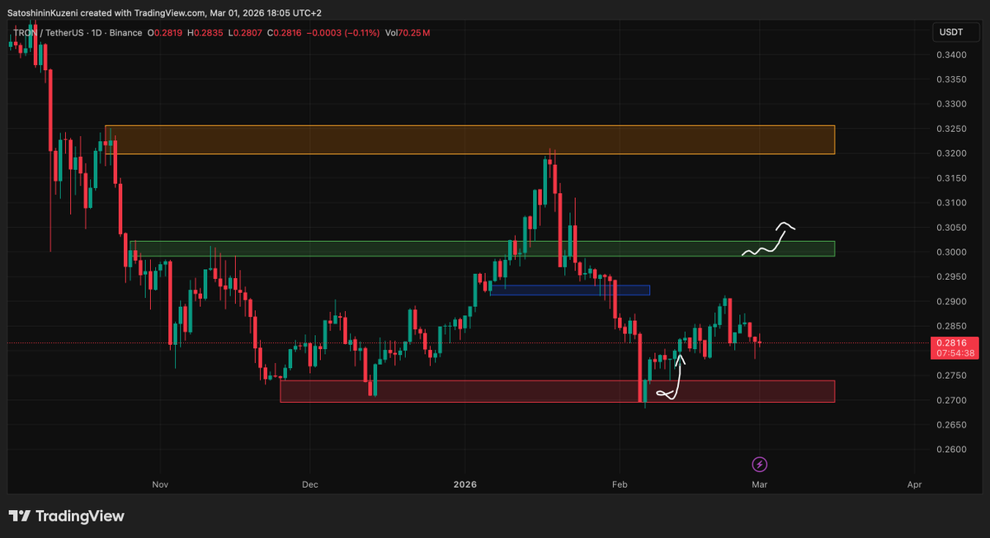Select the small blue rectangle near 0.2925
Image resolution: width=990 pixels, height=538 pixels.
click(570, 290)
